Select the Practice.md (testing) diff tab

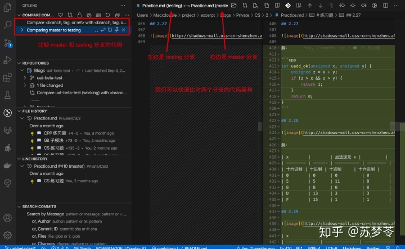pos(182,6)
